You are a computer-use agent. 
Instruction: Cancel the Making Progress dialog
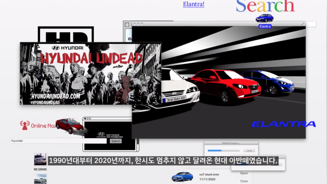[x=249, y=150]
